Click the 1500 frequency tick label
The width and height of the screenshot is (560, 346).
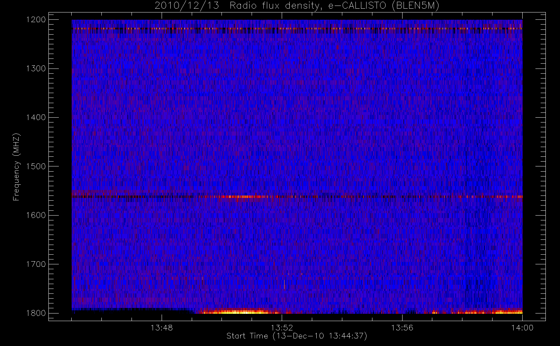tap(36, 166)
